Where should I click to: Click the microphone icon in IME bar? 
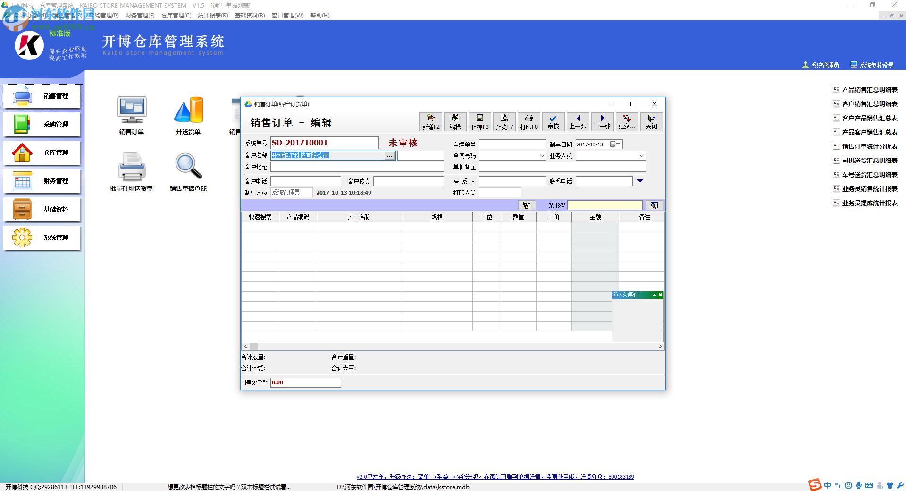pos(859,485)
